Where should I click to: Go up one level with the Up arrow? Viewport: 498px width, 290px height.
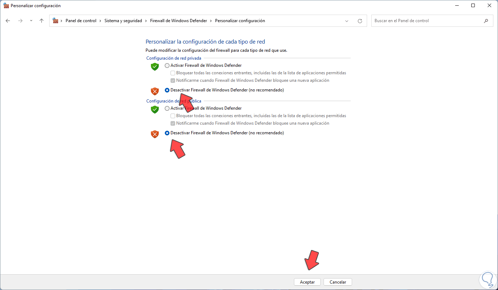point(41,21)
